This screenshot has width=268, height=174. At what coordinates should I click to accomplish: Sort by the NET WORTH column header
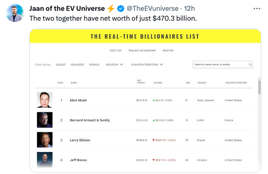141,81
